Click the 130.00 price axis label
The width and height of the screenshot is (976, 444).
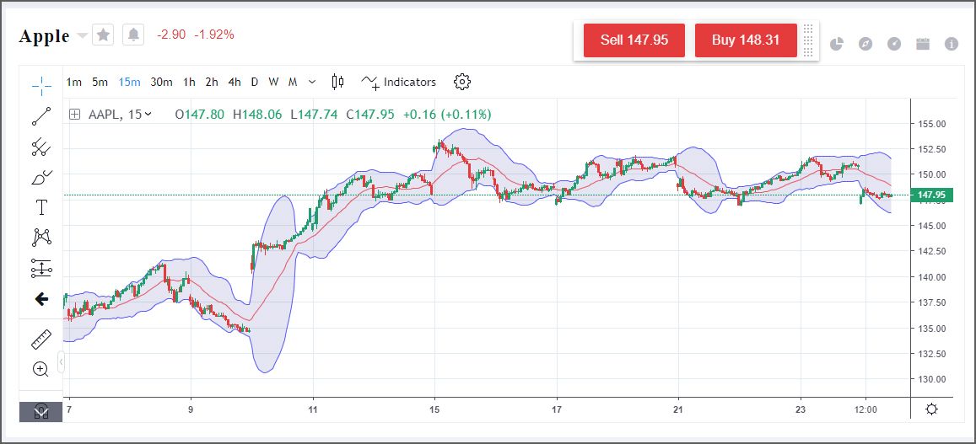click(x=932, y=379)
